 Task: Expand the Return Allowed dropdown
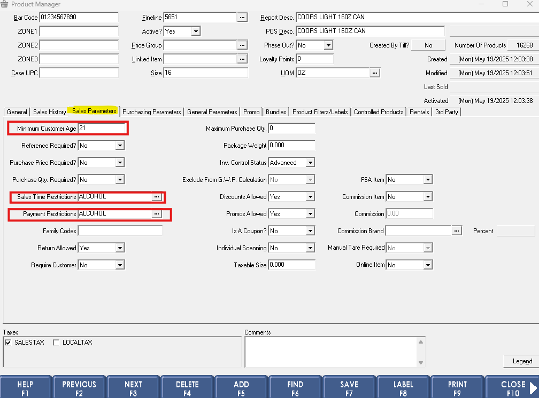(120, 248)
